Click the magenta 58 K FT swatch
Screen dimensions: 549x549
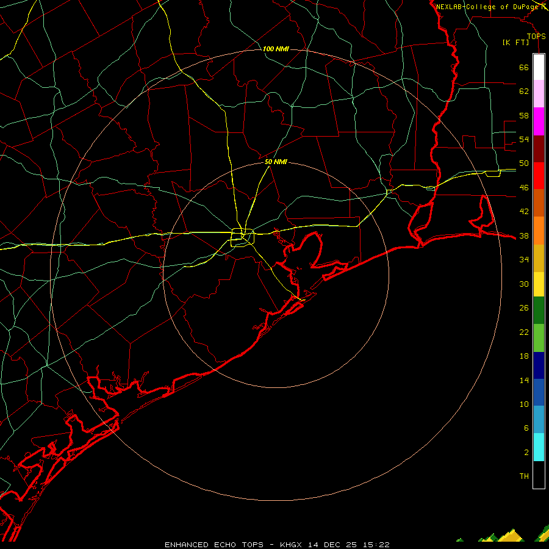(x=539, y=121)
